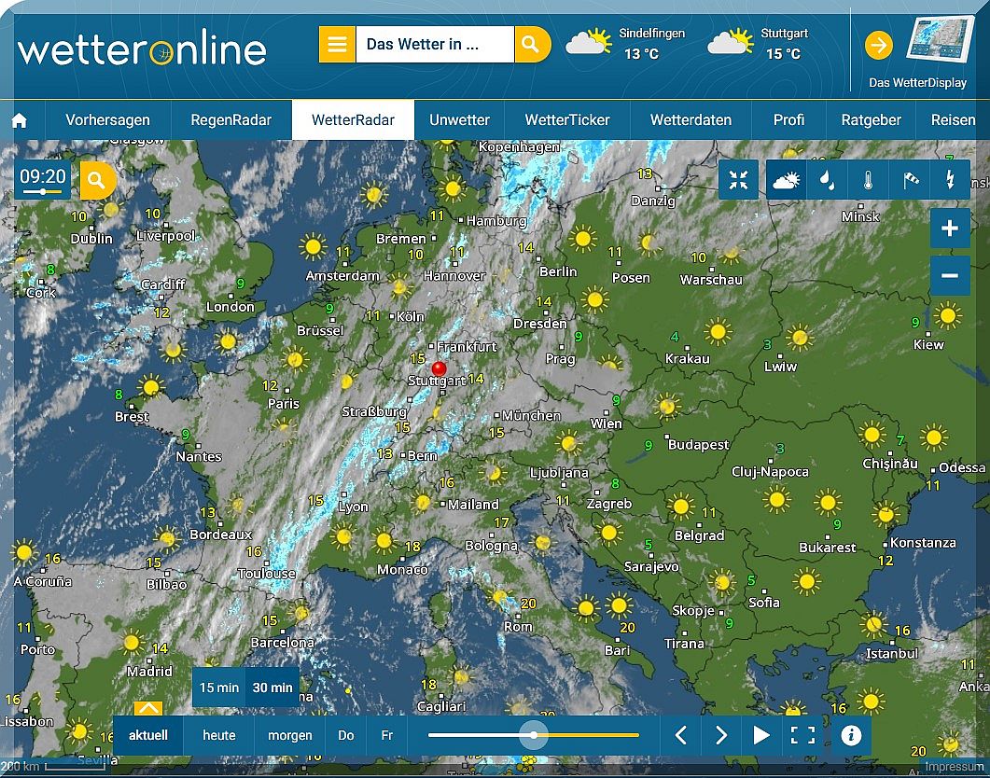Zoom in on the map with the plus button

pos(950,229)
